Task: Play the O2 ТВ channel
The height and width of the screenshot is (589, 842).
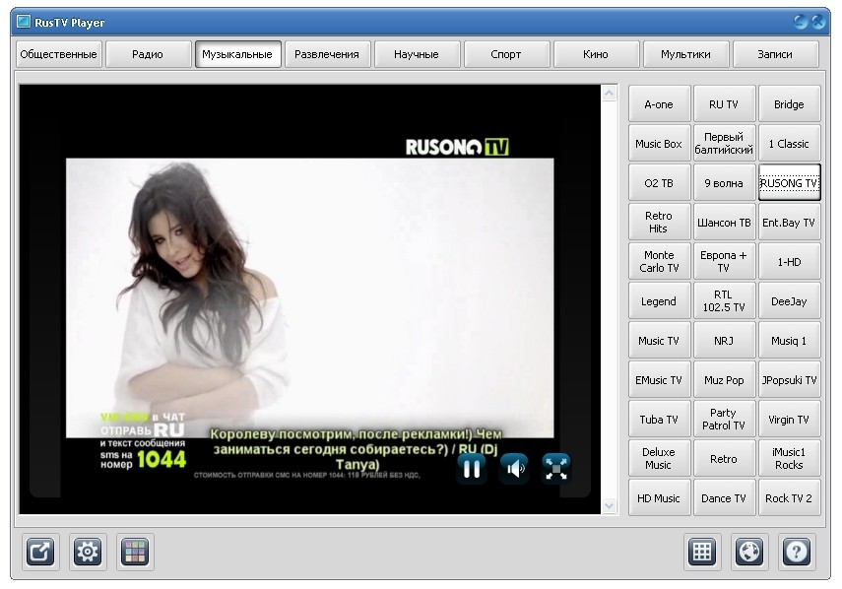Action: 659,183
